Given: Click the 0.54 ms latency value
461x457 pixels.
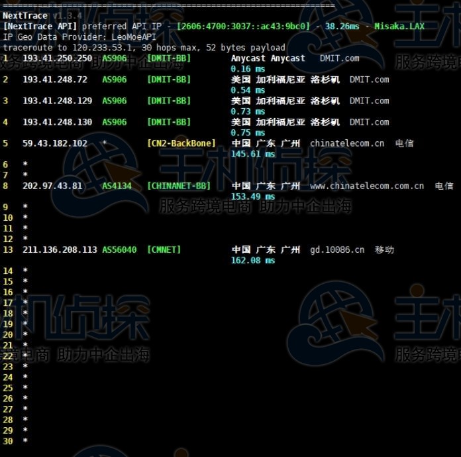Looking at the screenshot, I should [x=248, y=90].
